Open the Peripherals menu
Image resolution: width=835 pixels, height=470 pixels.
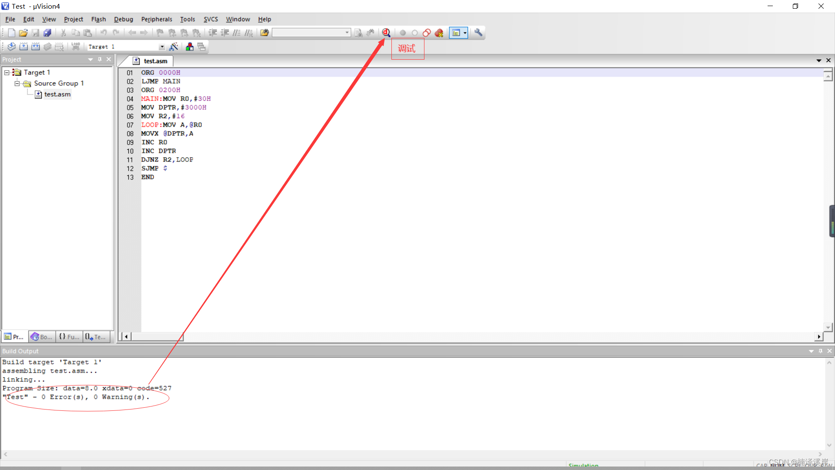(x=157, y=19)
